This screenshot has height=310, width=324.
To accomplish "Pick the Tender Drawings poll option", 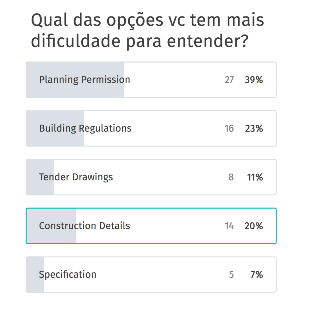I will click(x=76, y=177).
